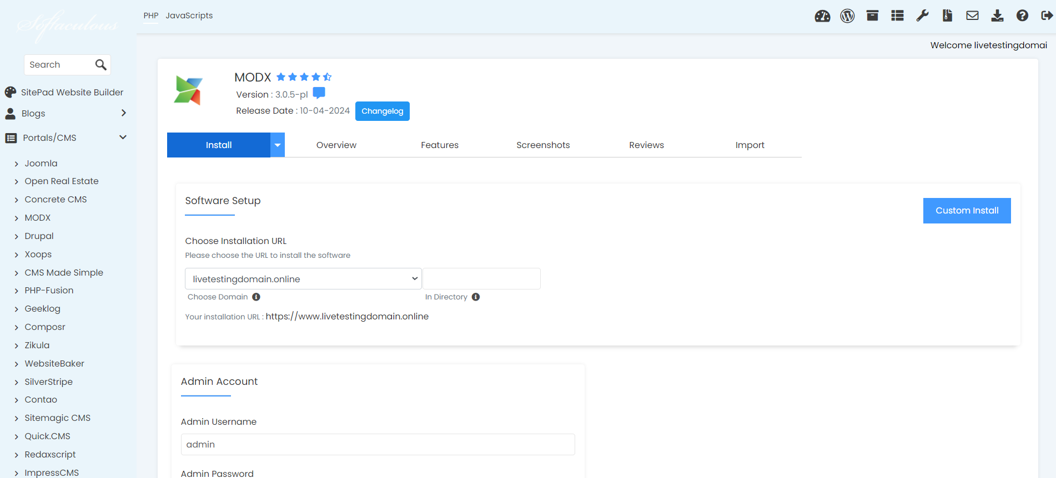Screen dimensions: 1056x478
Task: Click the version comment bubble icon
Action: 319,93
